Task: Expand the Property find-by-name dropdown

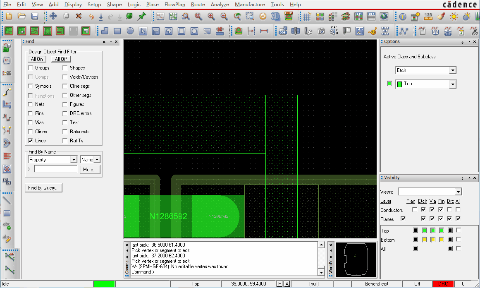Action: (74, 160)
